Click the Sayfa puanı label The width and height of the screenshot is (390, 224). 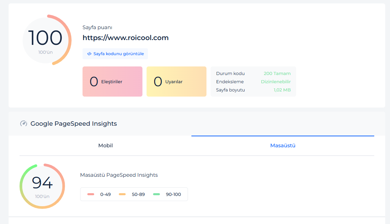[x=97, y=27]
